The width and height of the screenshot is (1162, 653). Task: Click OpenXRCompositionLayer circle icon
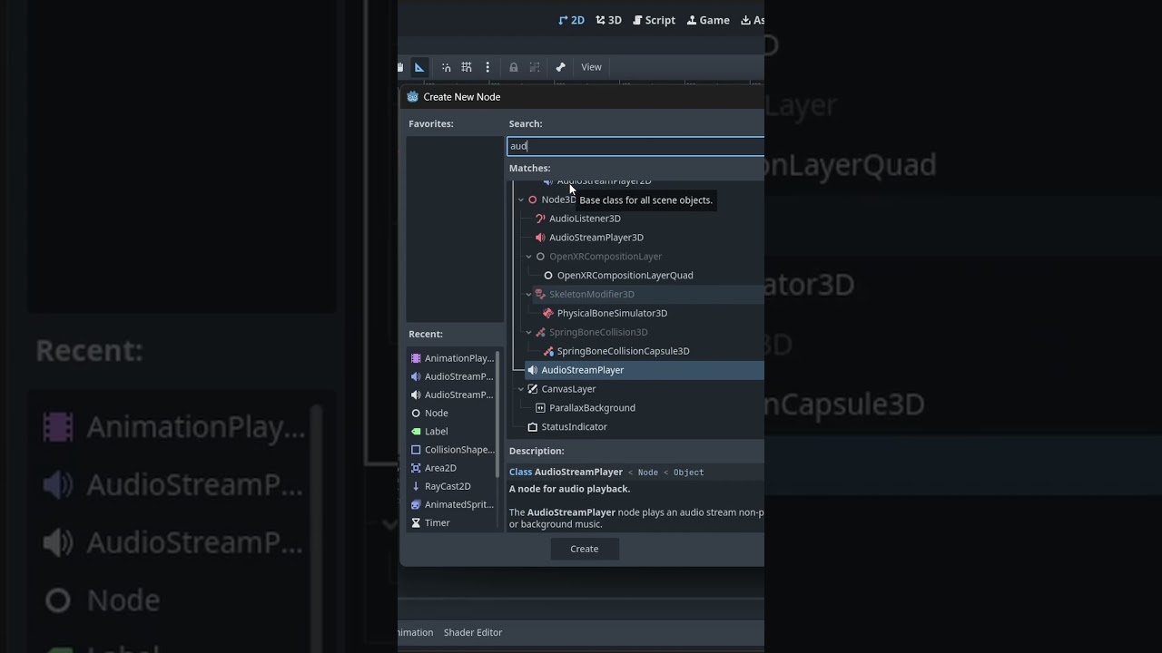(x=540, y=257)
